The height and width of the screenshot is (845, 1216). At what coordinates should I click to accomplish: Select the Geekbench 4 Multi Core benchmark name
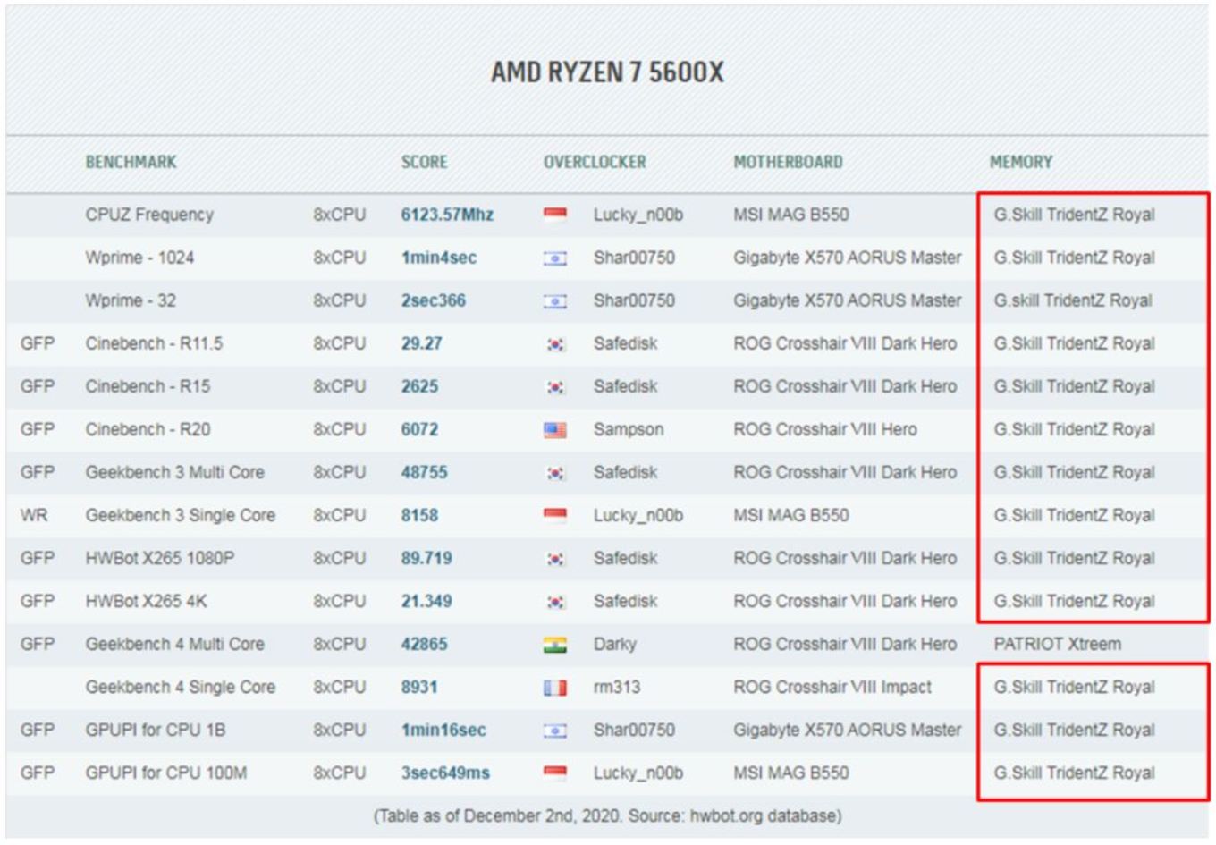174,644
